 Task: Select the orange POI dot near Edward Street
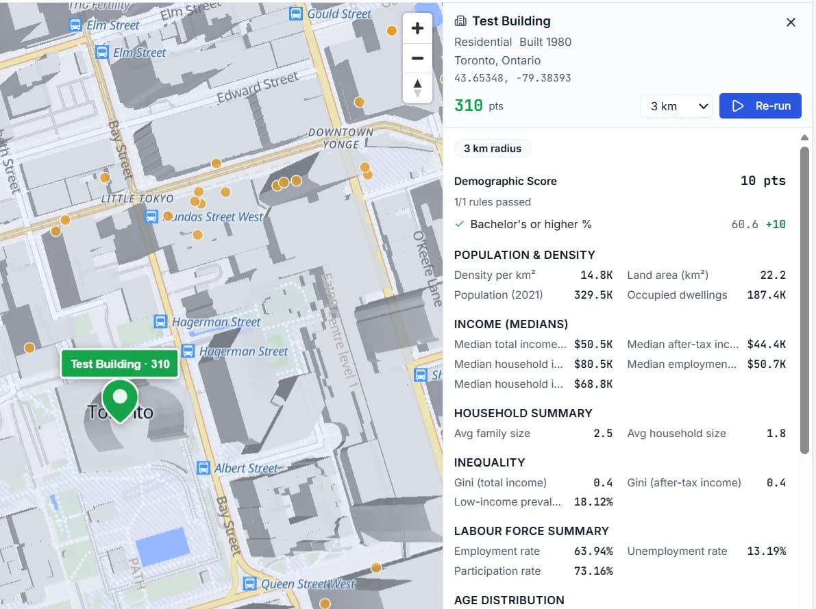(359, 101)
